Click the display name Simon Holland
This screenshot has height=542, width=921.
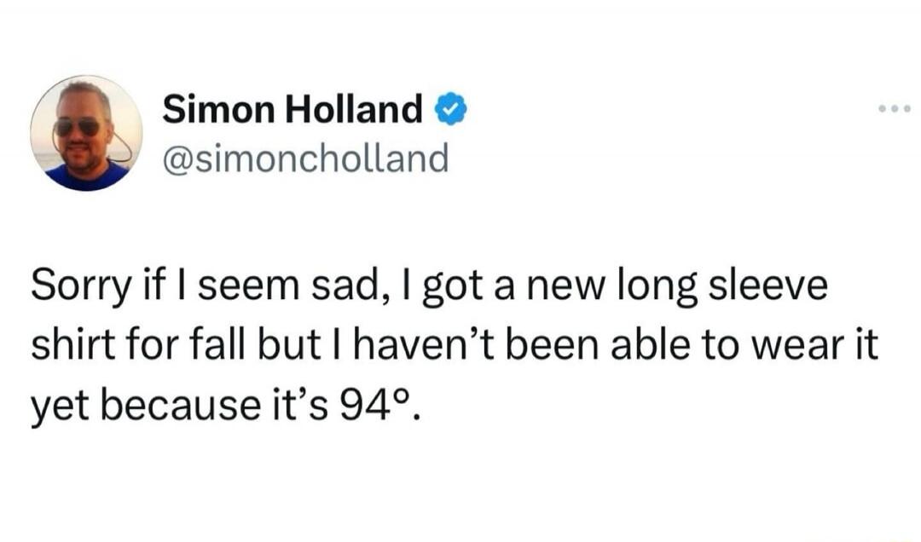(293, 109)
